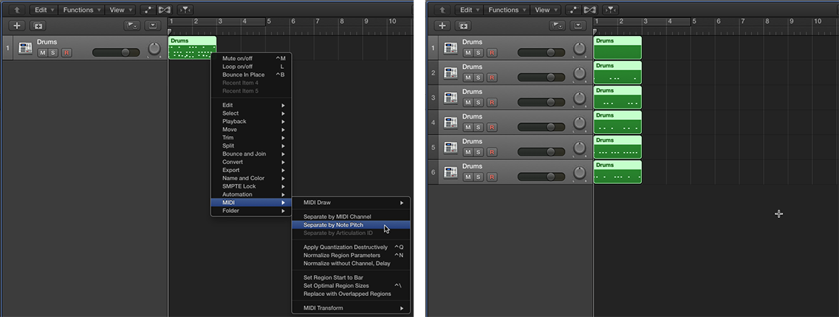Click the drum machine icon on track 3 in the six-track window
Image resolution: width=839 pixels, height=317 pixels.
point(450,98)
